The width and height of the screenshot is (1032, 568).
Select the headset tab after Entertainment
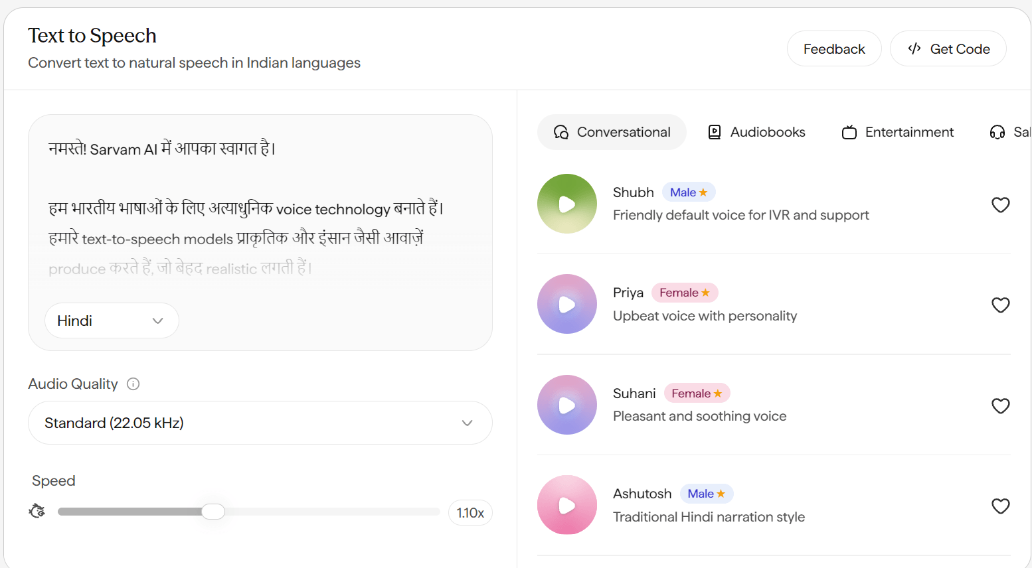(x=1009, y=132)
